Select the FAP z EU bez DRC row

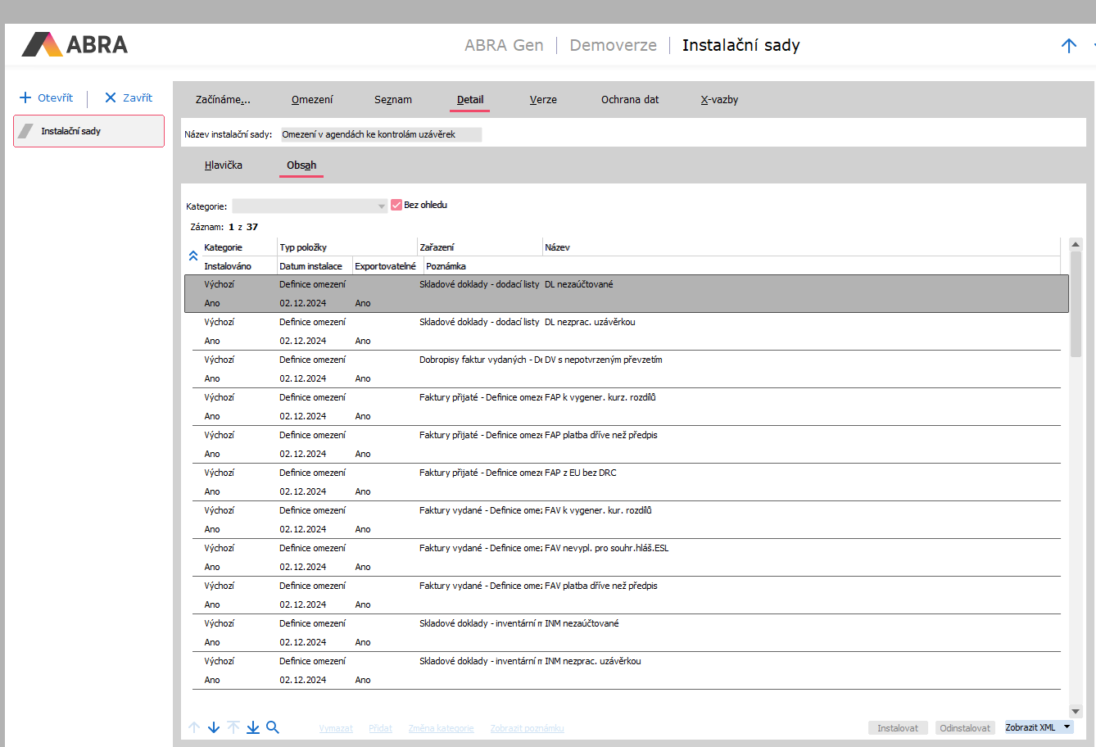click(580, 473)
